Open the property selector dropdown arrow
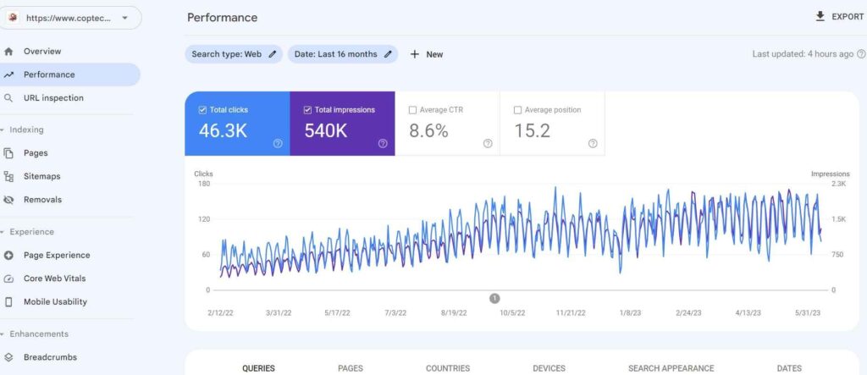The height and width of the screenshot is (375, 867). [x=124, y=18]
